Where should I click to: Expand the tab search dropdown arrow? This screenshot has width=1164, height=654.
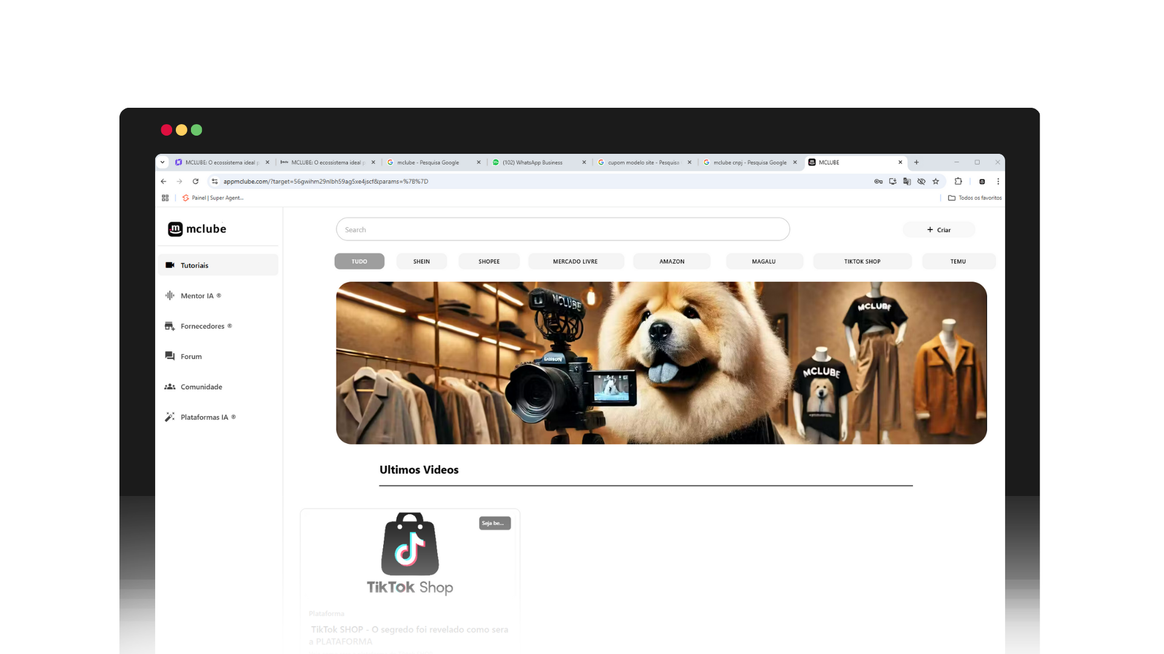point(162,162)
